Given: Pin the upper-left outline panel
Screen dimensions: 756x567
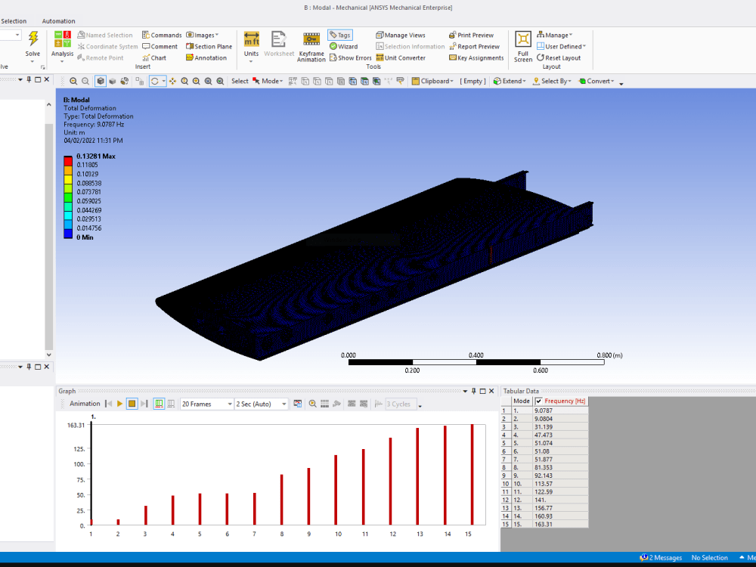Looking at the screenshot, I should (29, 79).
